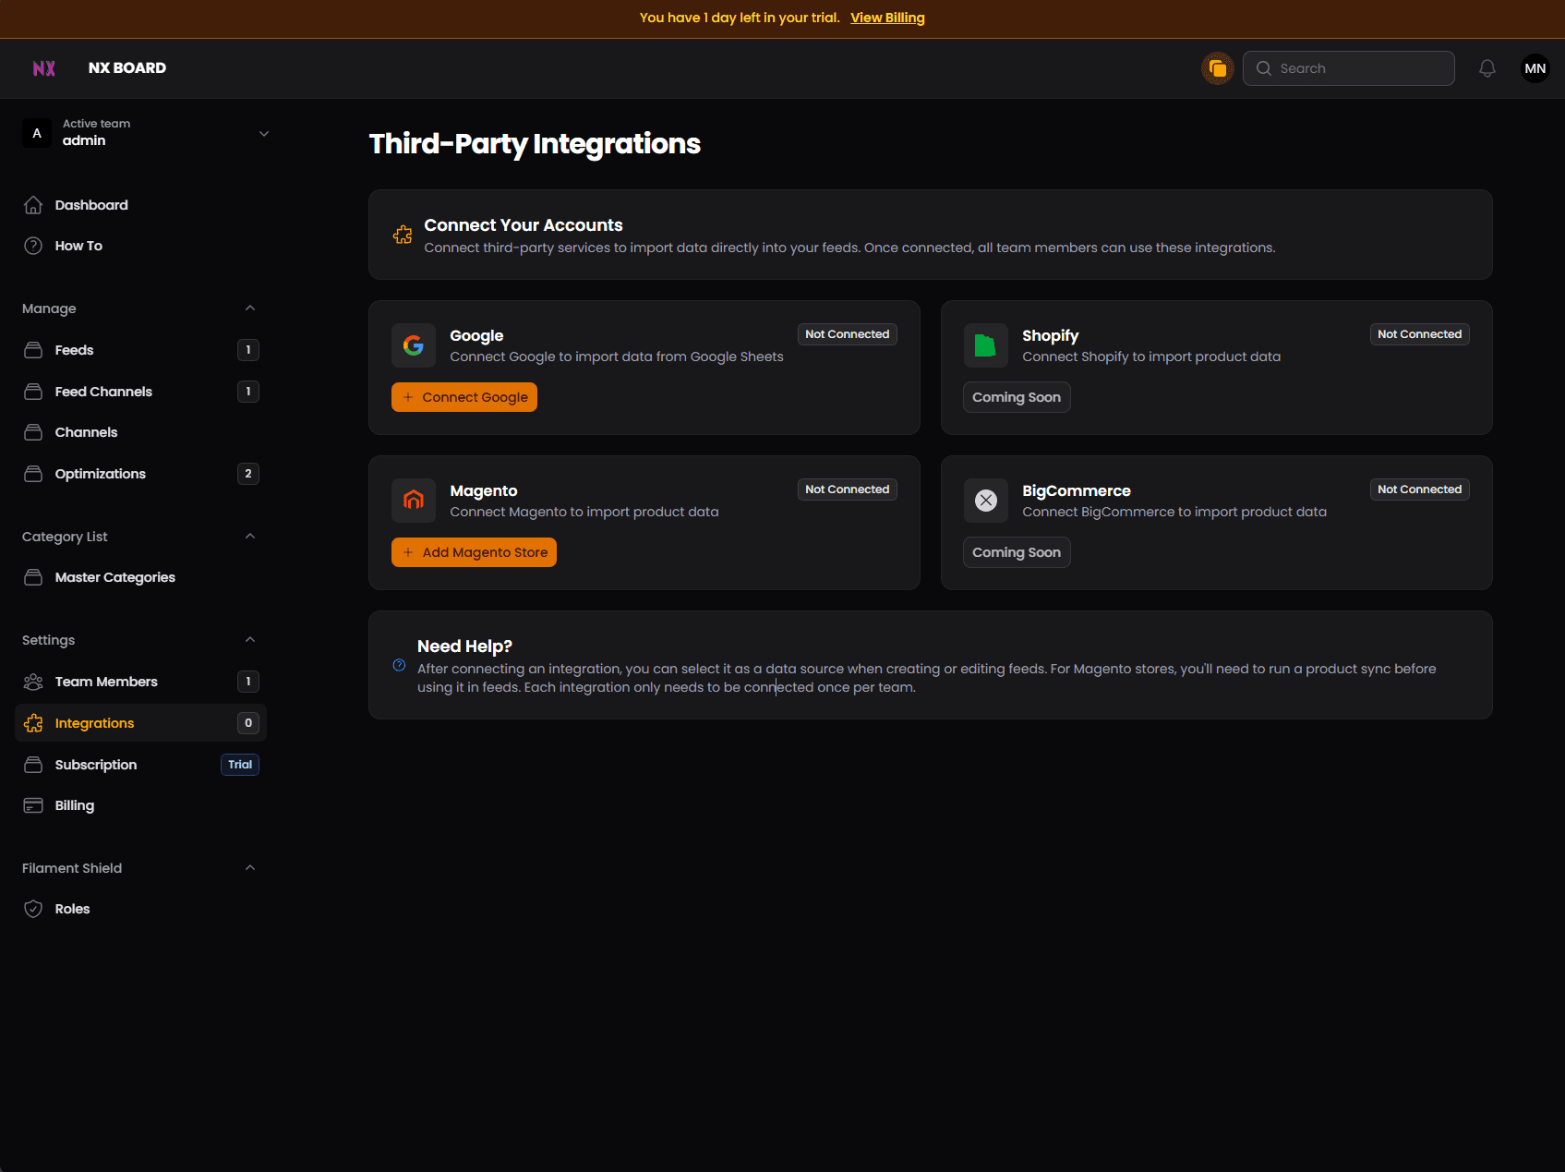Image resolution: width=1565 pixels, height=1172 pixels.
Task: Select the Feeds icon in the sidebar
Action: coord(33,349)
